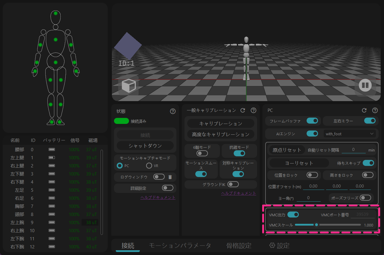Screen dimensions: 384x255
Task: Click the 原点リセット button
Action: [287, 150]
